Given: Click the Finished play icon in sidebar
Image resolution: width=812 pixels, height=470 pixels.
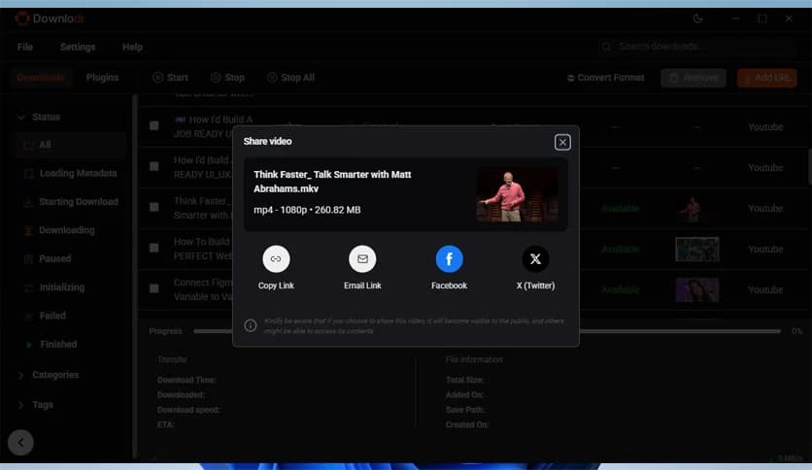Looking at the screenshot, I should click(x=29, y=345).
